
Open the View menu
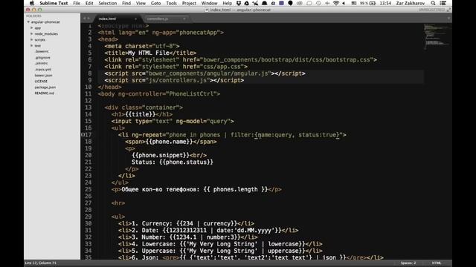(141, 3)
